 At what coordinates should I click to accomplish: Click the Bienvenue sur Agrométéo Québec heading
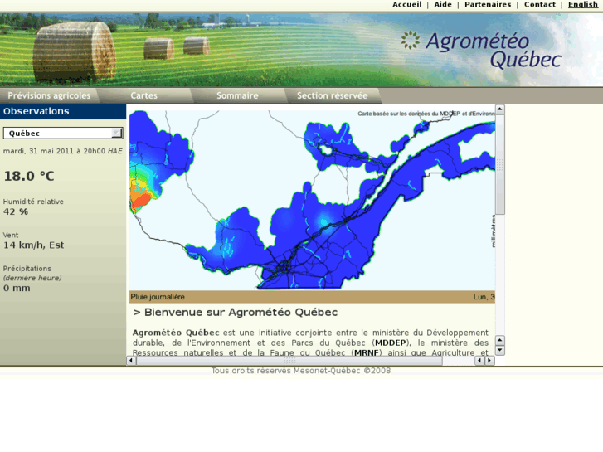coord(235,313)
